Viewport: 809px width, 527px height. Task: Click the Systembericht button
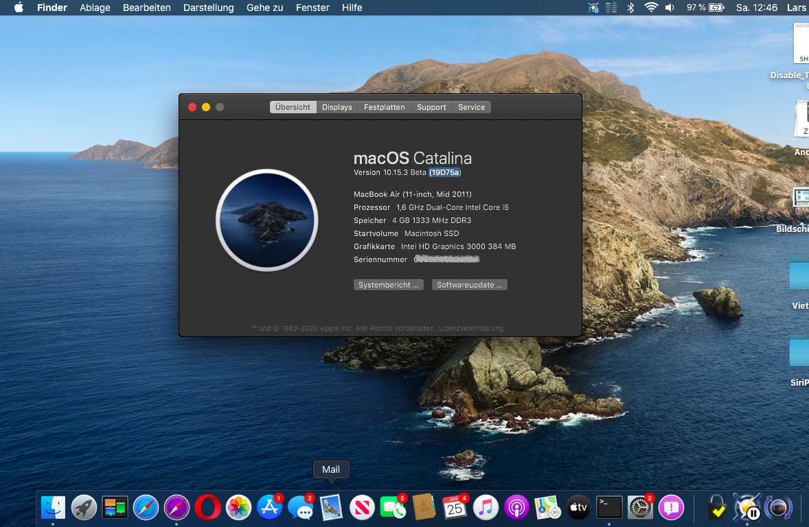coord(389,285)
